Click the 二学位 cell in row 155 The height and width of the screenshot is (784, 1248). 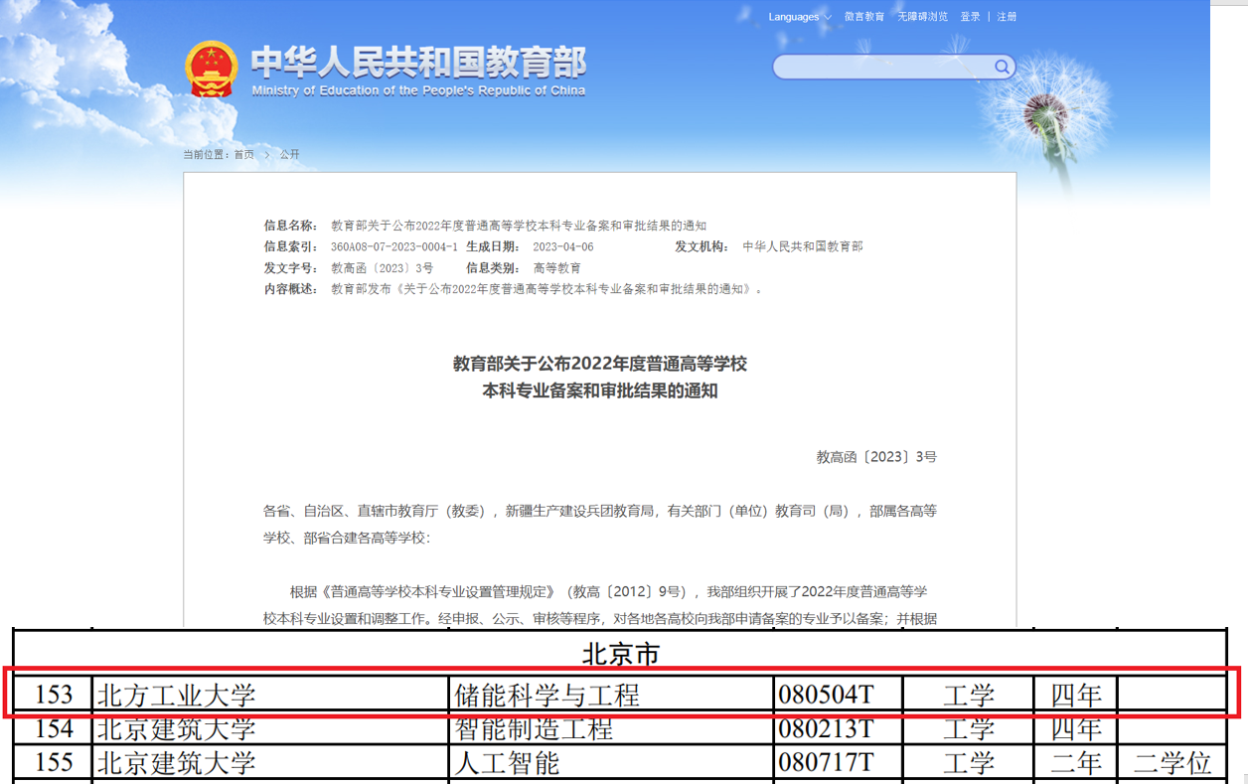click(1171, 763)
